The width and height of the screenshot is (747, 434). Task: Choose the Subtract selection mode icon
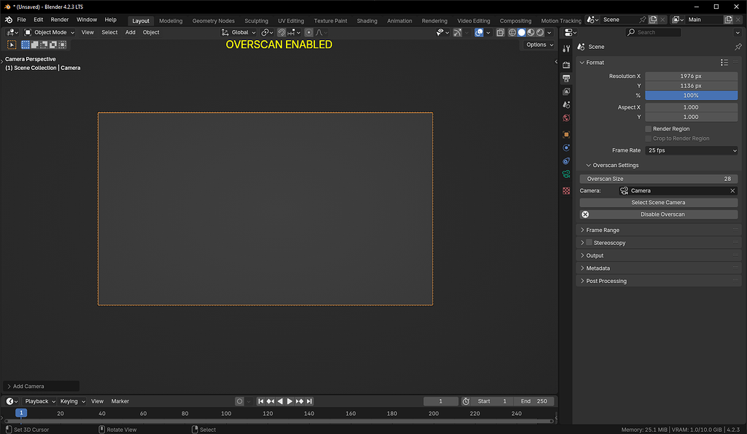(44, 44)
